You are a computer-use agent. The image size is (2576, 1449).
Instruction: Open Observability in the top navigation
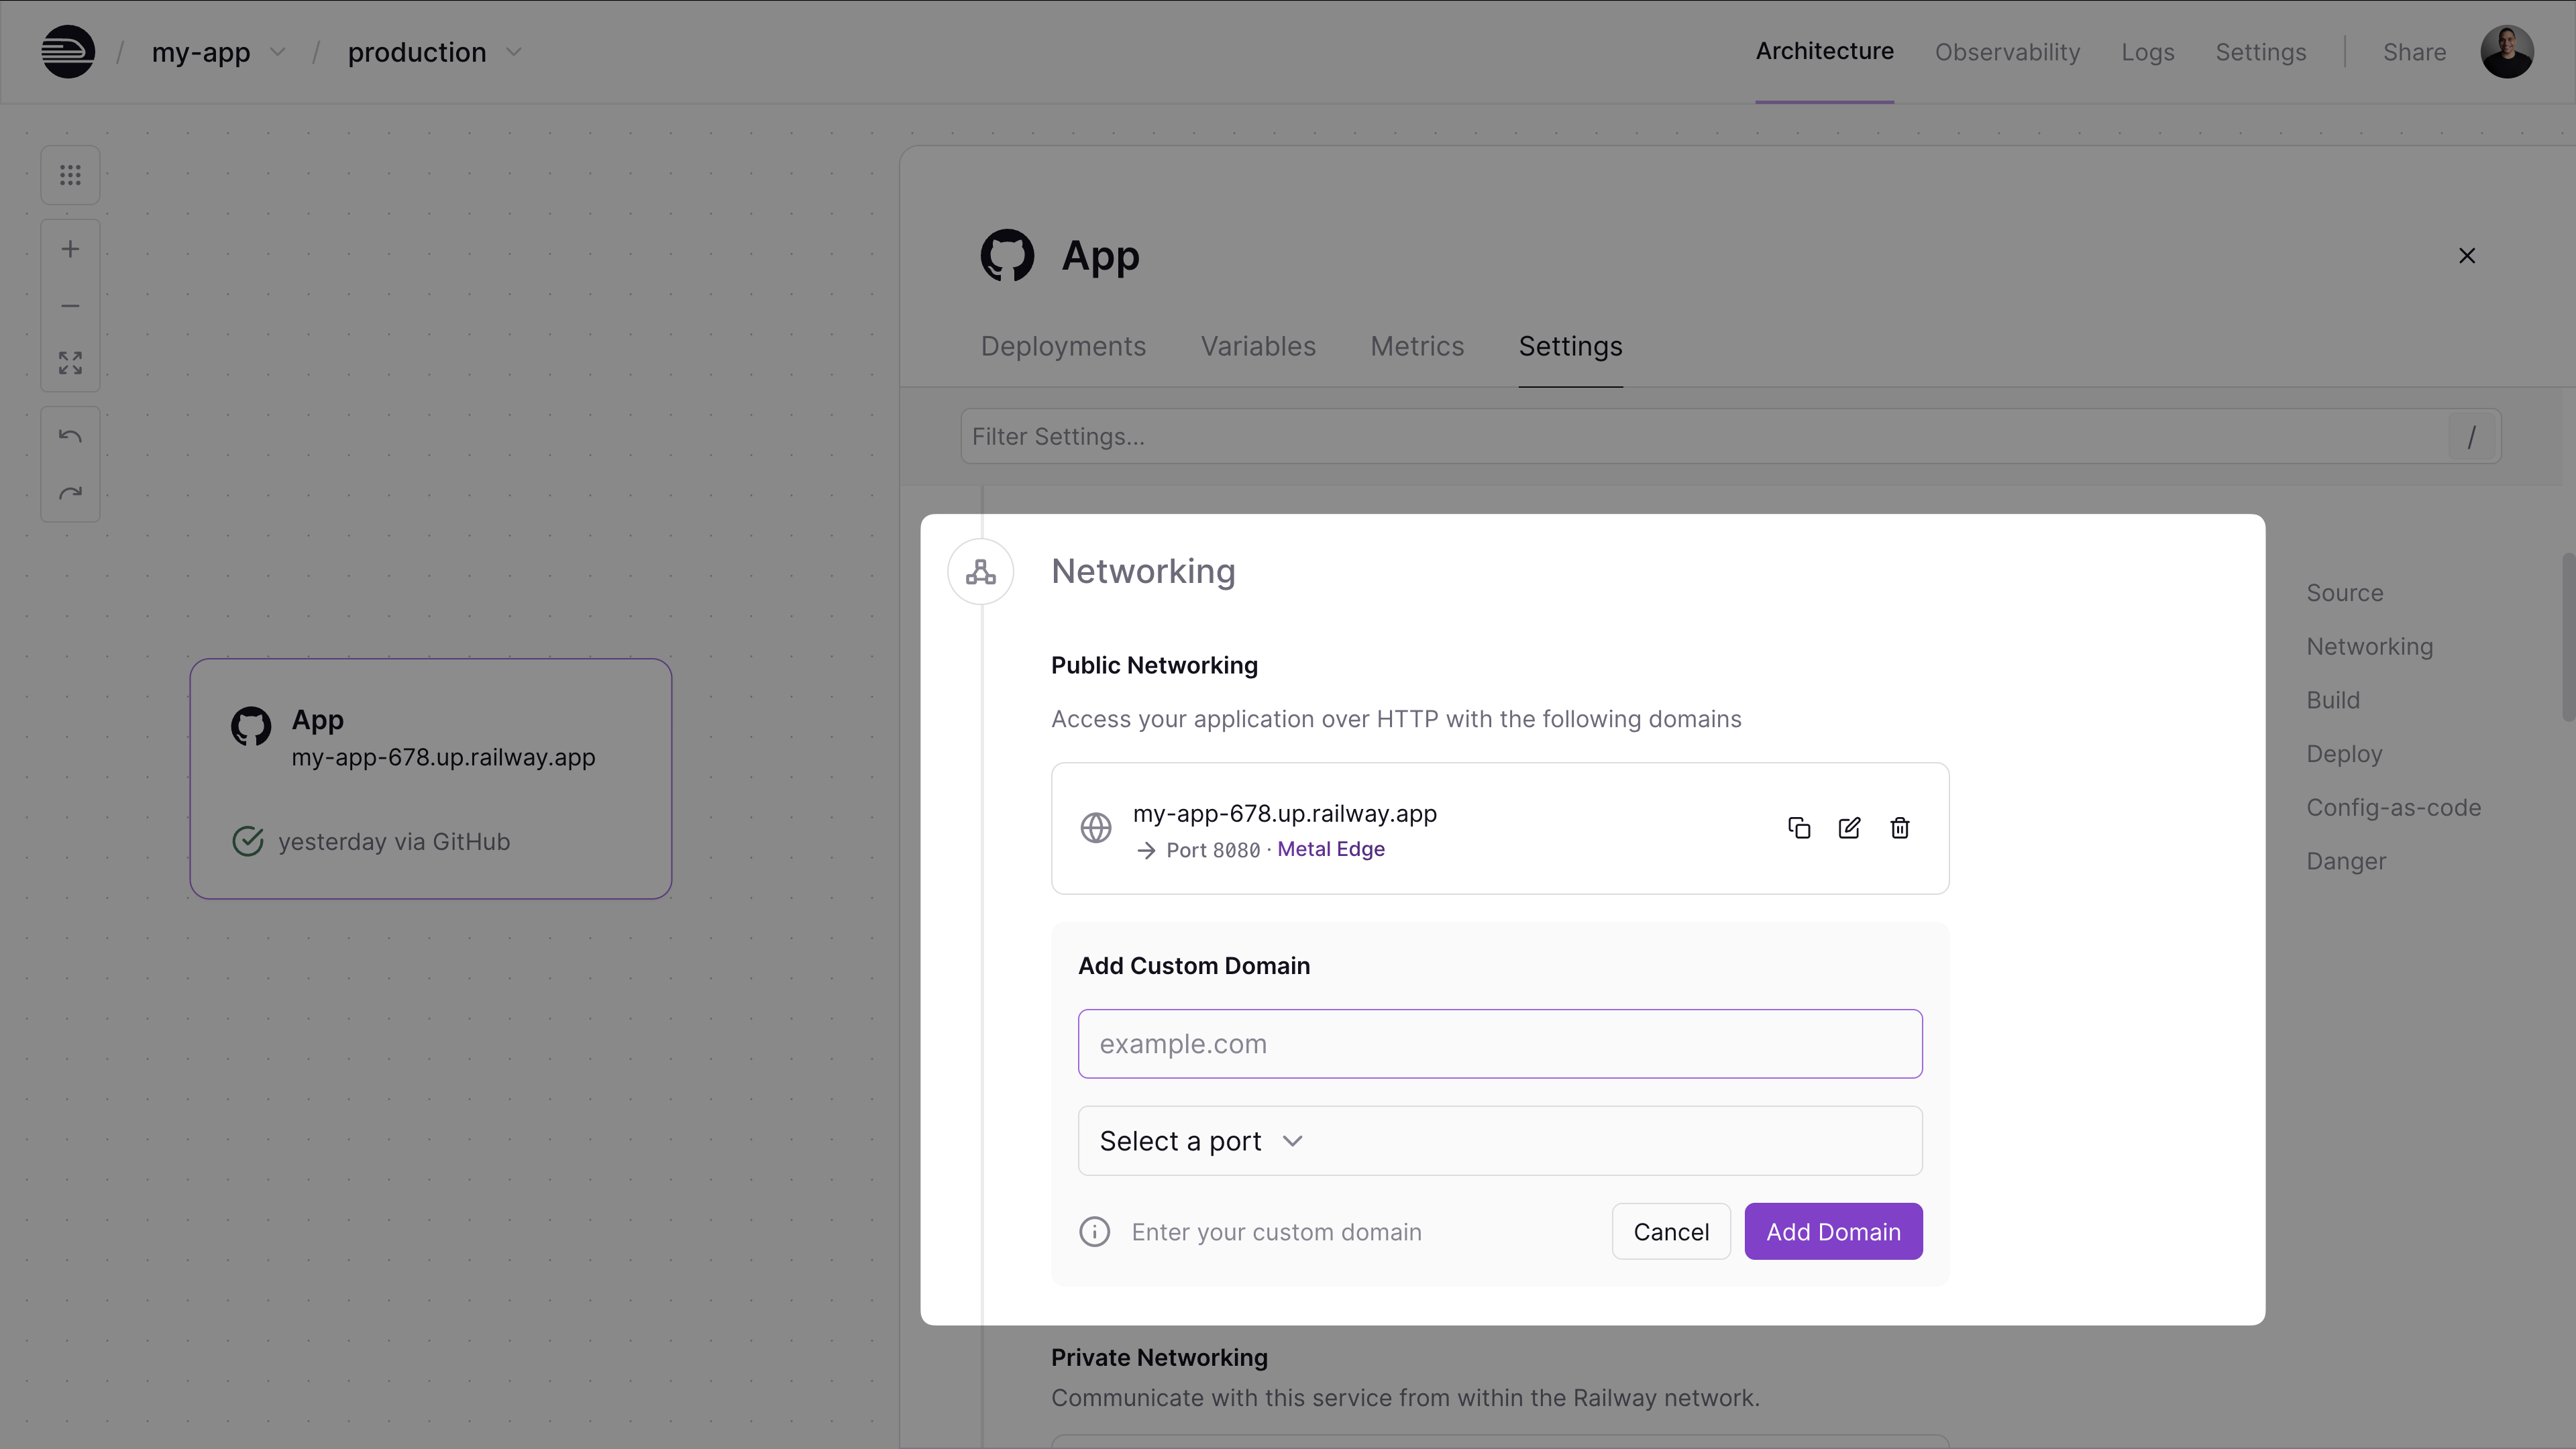coord(2007,52)
